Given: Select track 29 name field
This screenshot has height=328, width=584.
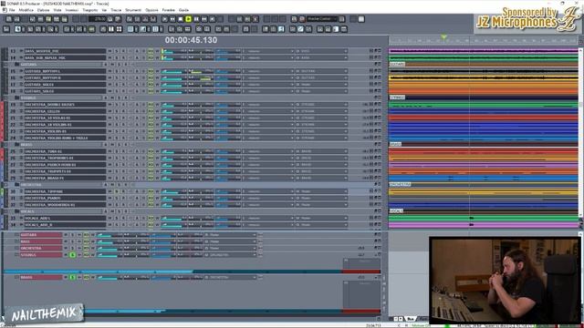Looking at the screenshot, I should 65,179.
